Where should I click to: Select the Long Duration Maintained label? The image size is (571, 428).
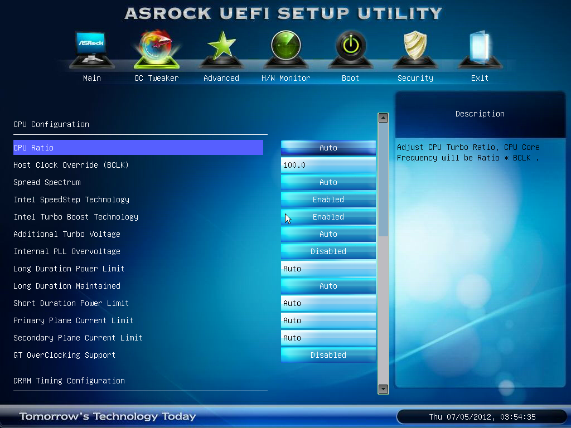coord(67,286)
